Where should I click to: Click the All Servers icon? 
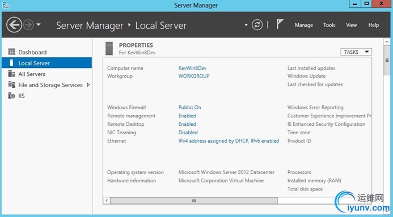(11, 74)
